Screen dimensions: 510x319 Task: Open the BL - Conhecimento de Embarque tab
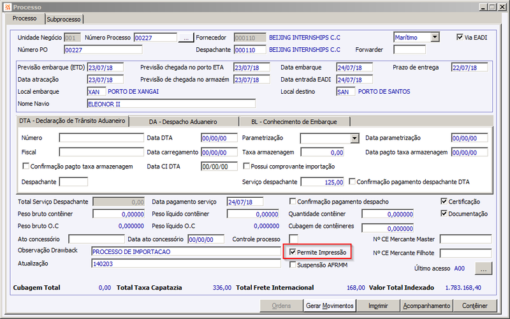coord(294,122)
